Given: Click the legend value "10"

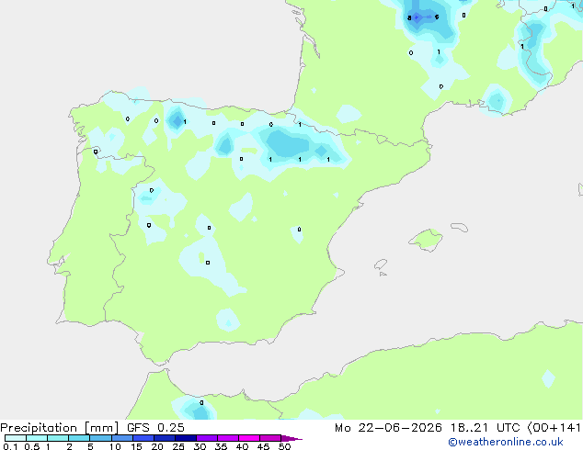Looking at the screenshot, I should [115, 446].
